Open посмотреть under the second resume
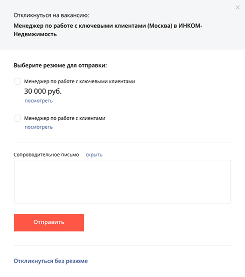This screenshot has width=245, height=277. click(38, 127)
